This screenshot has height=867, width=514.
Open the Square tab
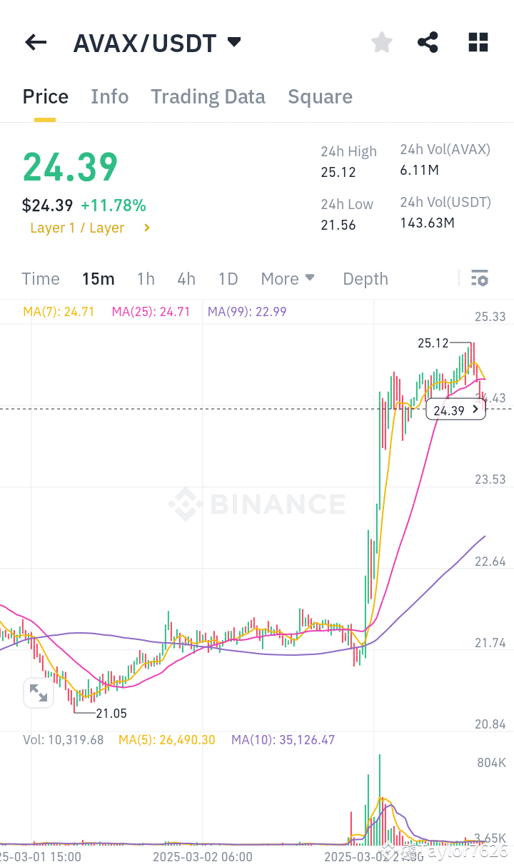coord(320,96)
